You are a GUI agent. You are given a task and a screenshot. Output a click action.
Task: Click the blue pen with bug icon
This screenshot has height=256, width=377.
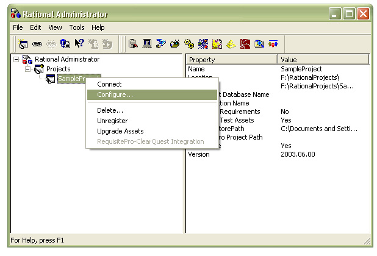(x=161, y=44)
